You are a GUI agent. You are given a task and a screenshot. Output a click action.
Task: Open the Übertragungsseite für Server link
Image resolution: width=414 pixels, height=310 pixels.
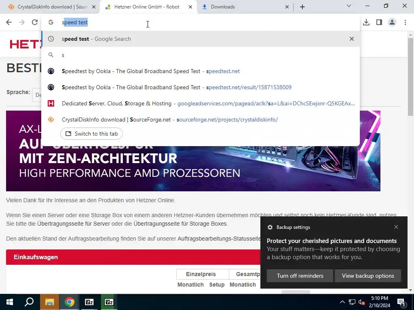tap(74, 224)
